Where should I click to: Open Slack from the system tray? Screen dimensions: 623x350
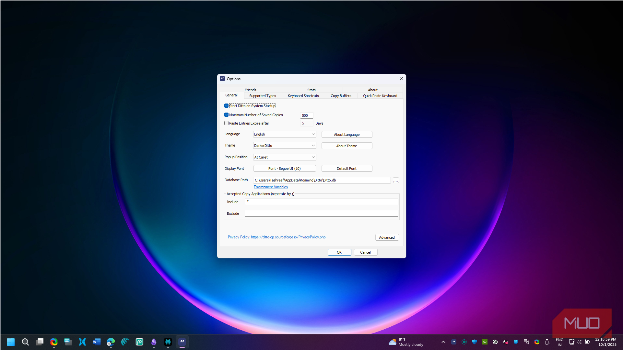[x=506, y=342]
